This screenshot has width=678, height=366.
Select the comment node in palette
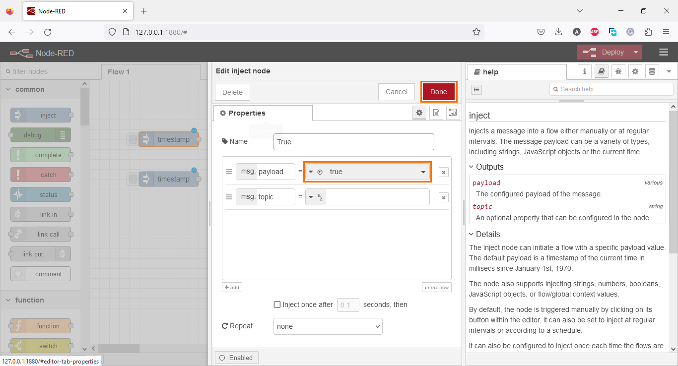[x=41, y=274]
